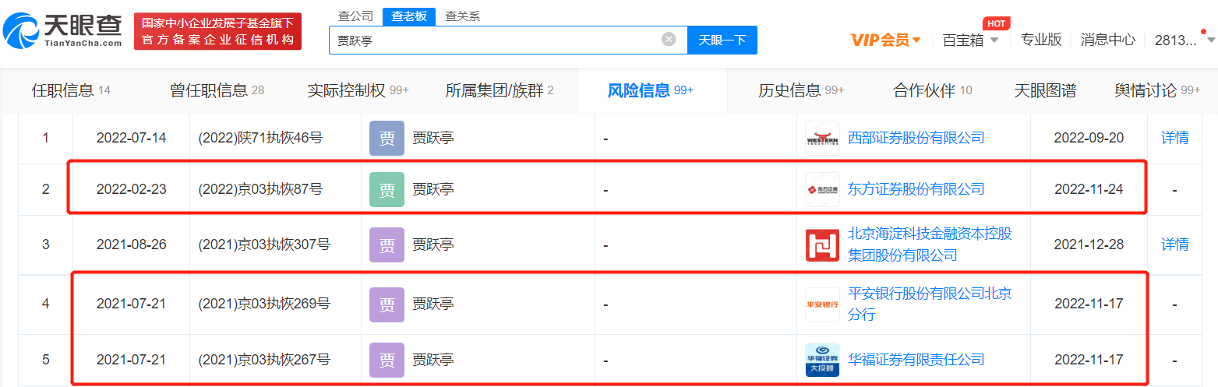Image resolution: width=1218 pixels, height=387 pixels.
Task: Open 东方证券股份有限公司 link
Action: click(916, 189)
